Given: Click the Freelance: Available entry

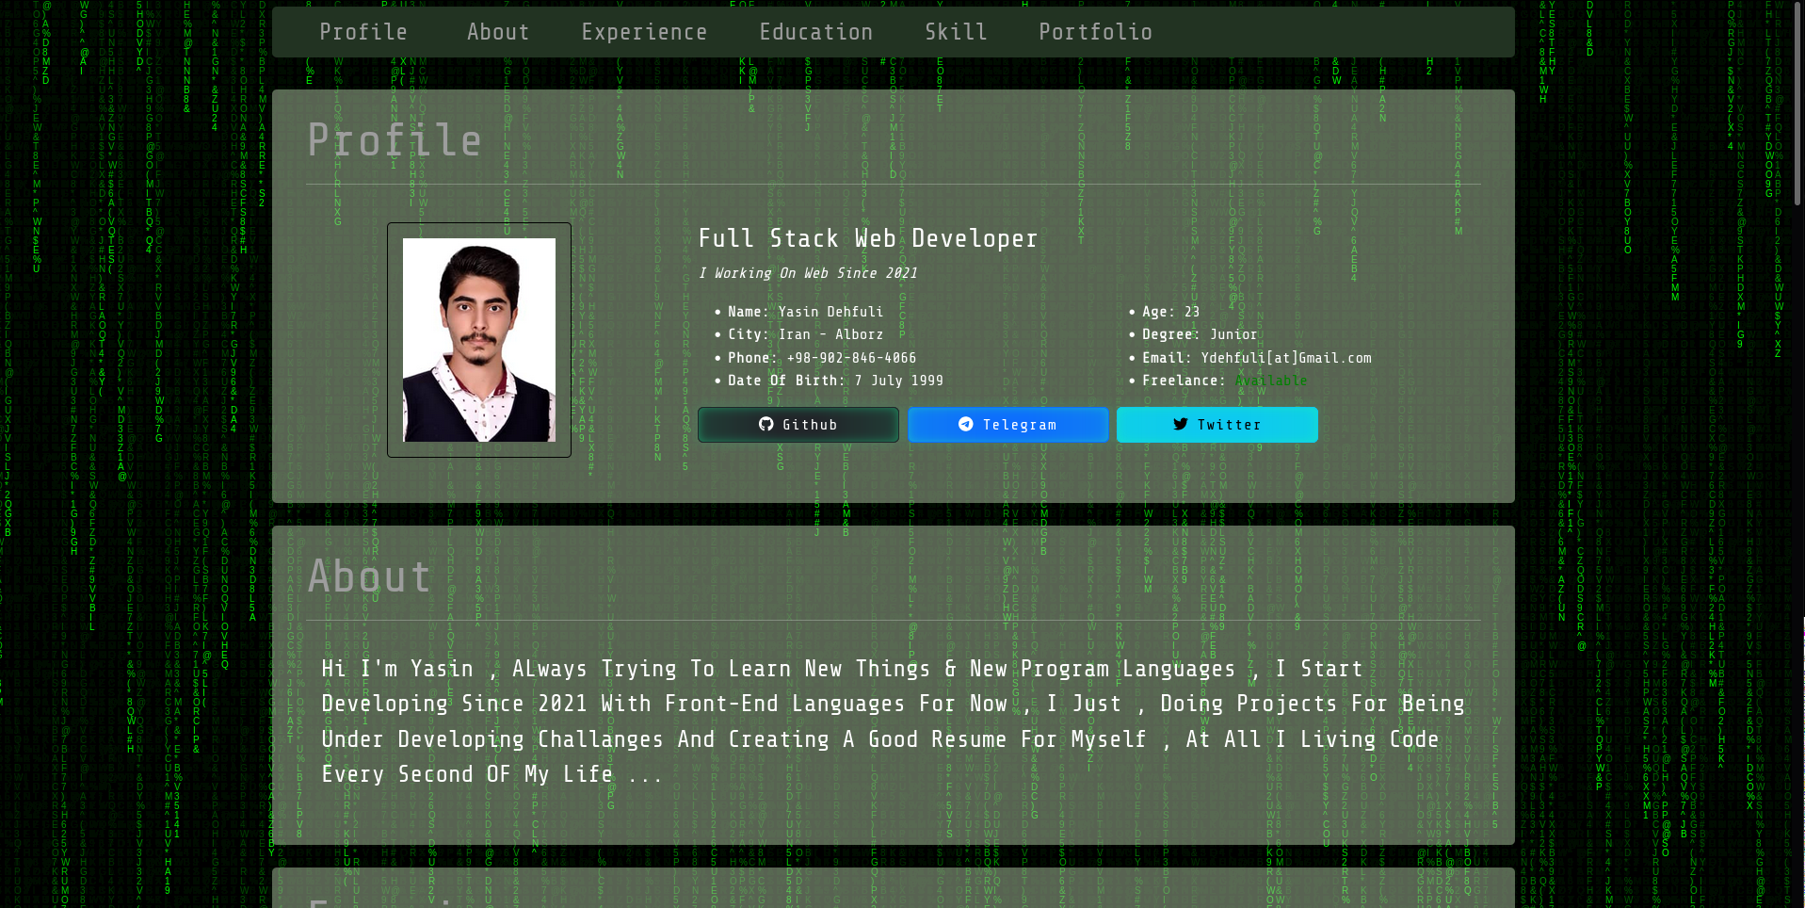Looking at the screenshot, I should pyautogui.click(x=1225, y=381).
